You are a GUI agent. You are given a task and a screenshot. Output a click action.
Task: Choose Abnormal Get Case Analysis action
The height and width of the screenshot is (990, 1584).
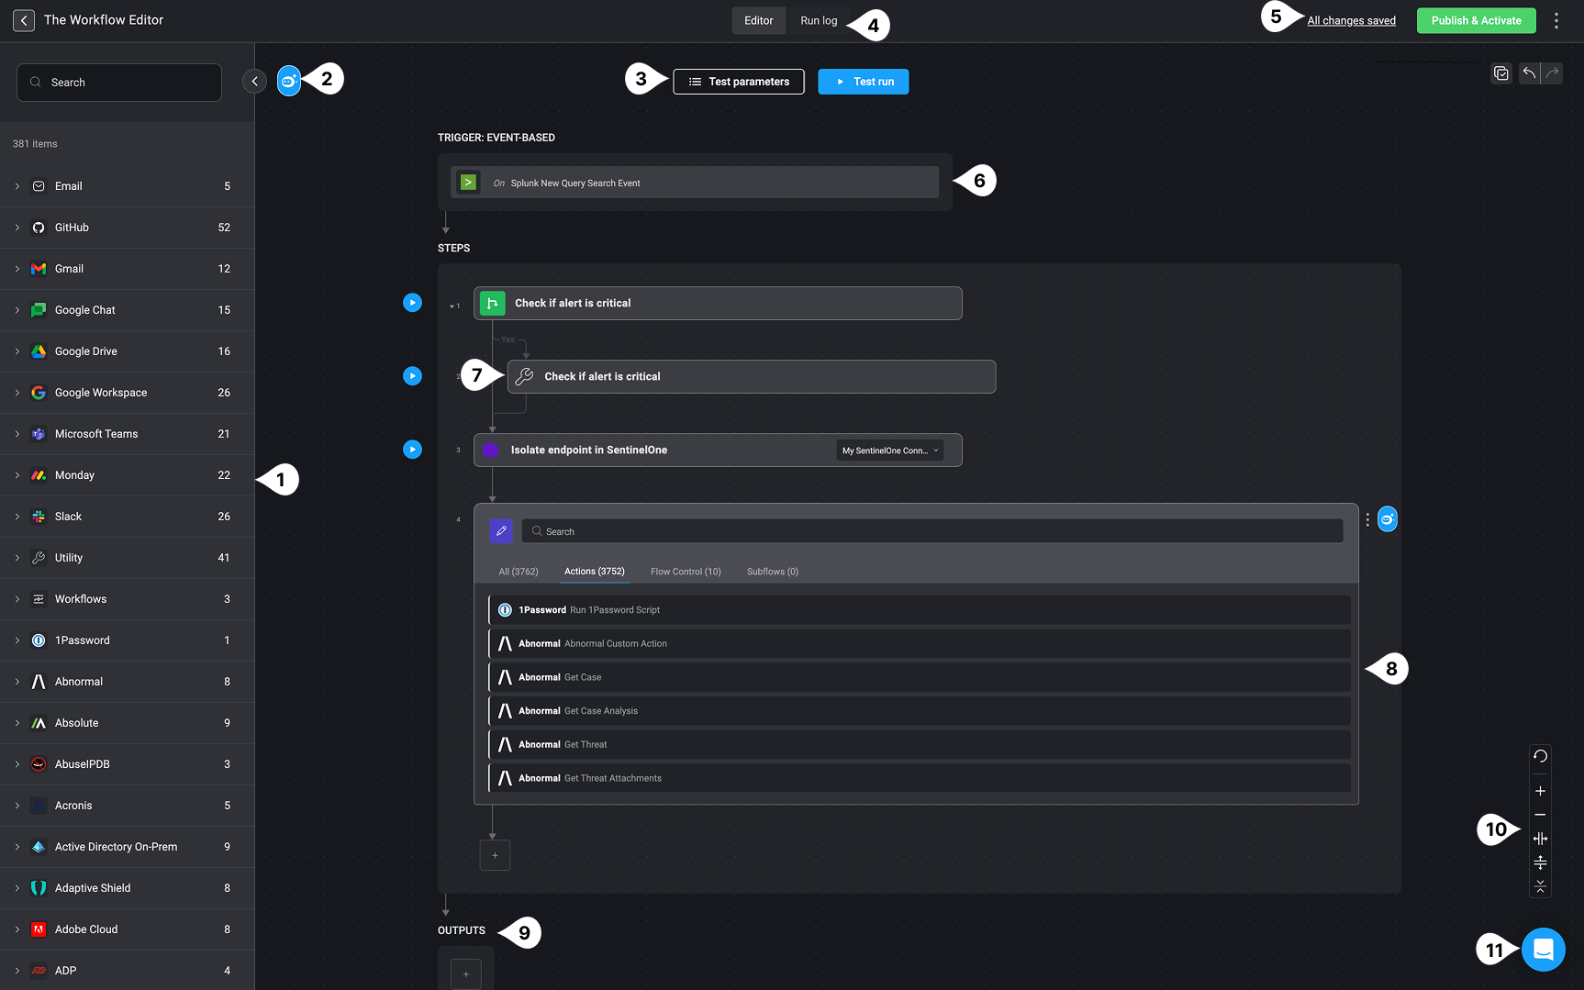coord(920,711)
